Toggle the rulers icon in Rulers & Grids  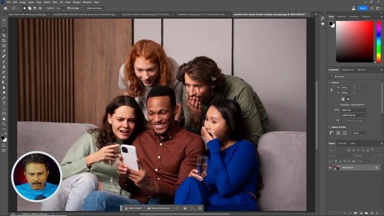coord(332,133)
